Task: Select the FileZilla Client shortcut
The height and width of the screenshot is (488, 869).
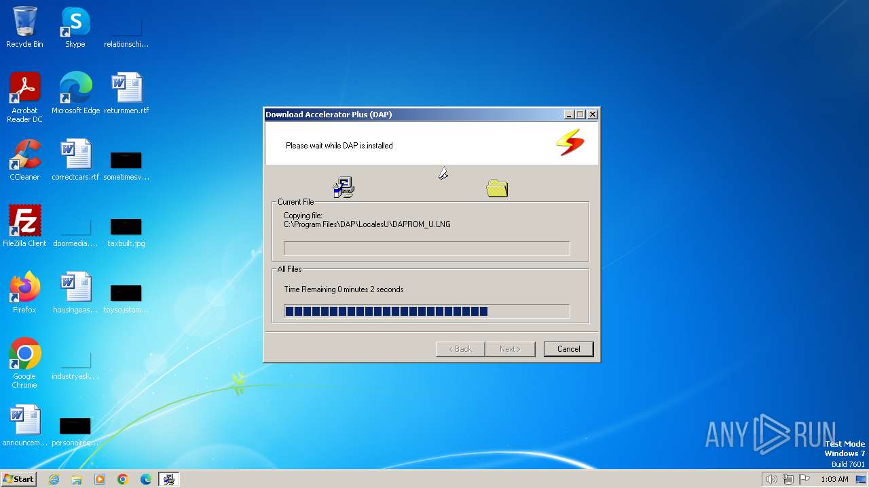Action: point(24,226)
